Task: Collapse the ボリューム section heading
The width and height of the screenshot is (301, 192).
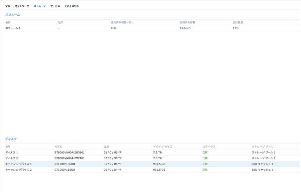Action: click(12, 15)
